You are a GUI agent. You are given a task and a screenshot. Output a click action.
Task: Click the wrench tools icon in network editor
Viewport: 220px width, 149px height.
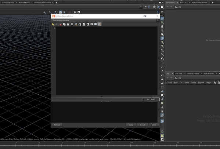pyautogui.click(x=215, y=83)
